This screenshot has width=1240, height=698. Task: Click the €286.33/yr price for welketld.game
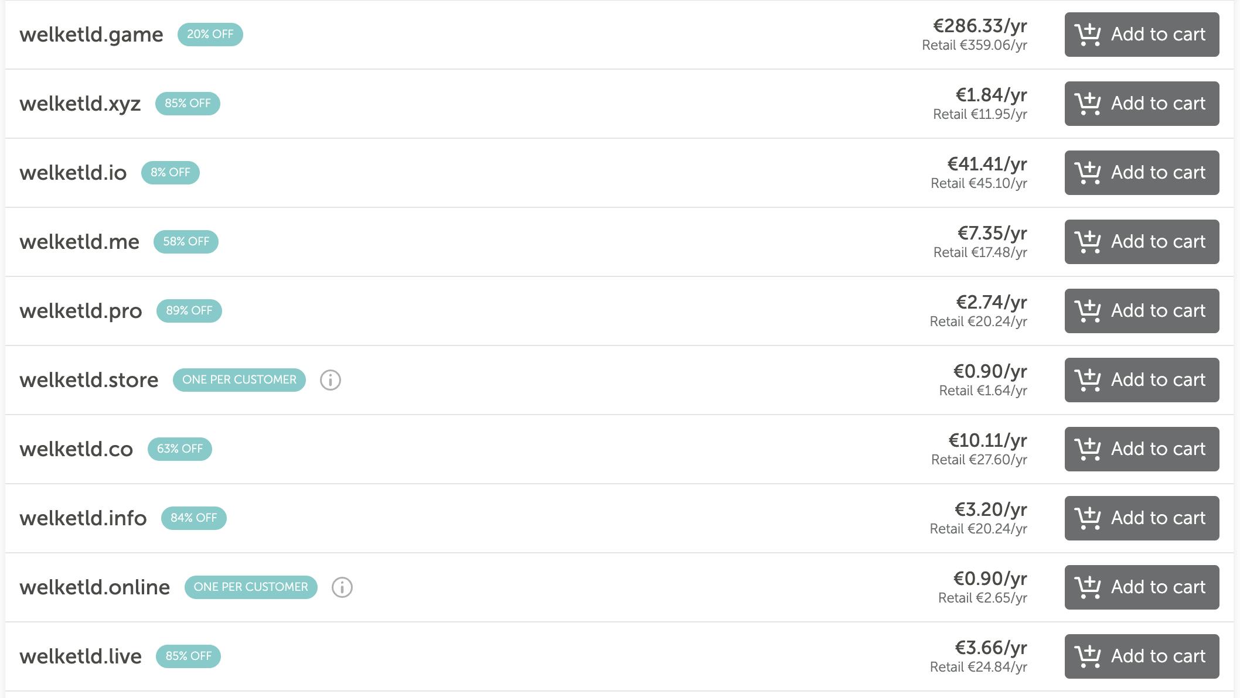coord(980,26)
